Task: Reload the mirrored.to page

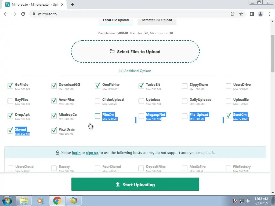Action: (23, 14)
